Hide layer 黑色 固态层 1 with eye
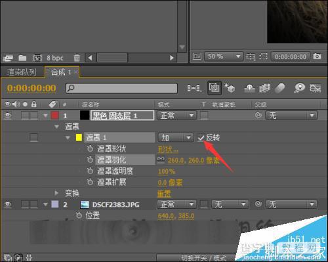 point(8,115)
